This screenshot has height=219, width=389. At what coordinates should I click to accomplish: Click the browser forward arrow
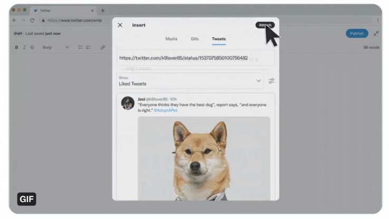tap(23, 21)
